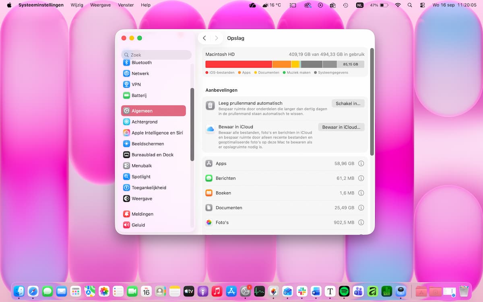The width and height of the screenshot is (483, 302).
Task: Go to Batterij settings
Action: pos(153,96)
